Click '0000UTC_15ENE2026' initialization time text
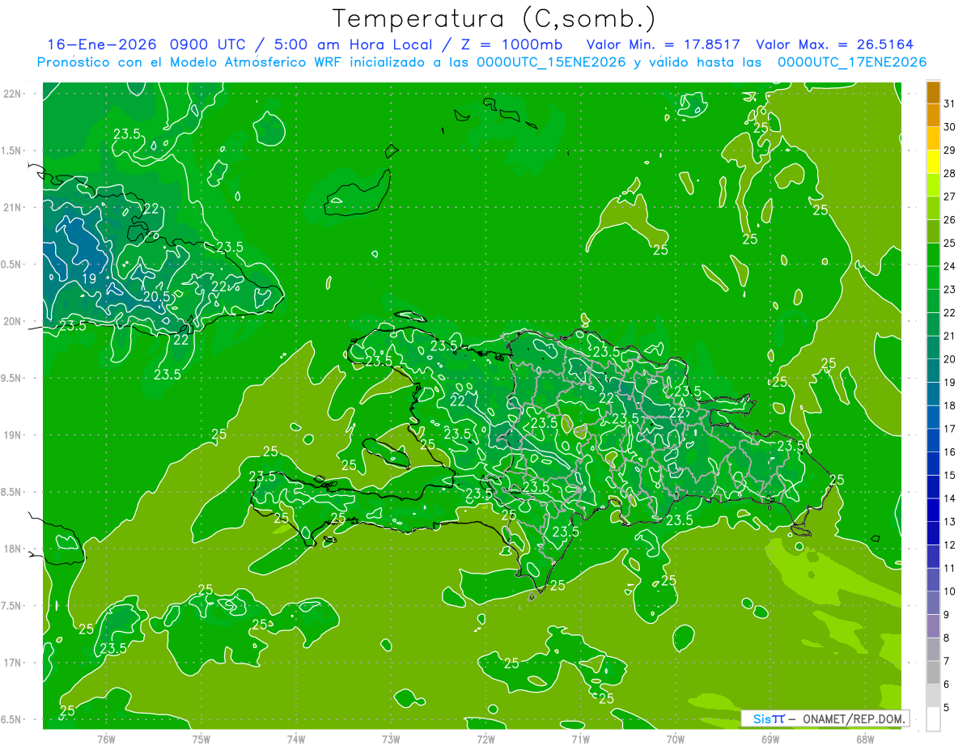The image size is (971, 750). click(x=552, y=62)
